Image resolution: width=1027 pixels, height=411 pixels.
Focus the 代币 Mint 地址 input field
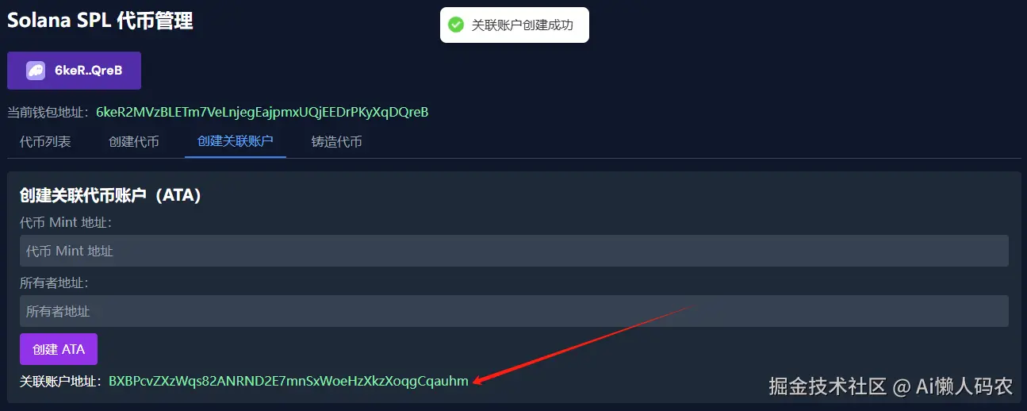coord(514,251)
